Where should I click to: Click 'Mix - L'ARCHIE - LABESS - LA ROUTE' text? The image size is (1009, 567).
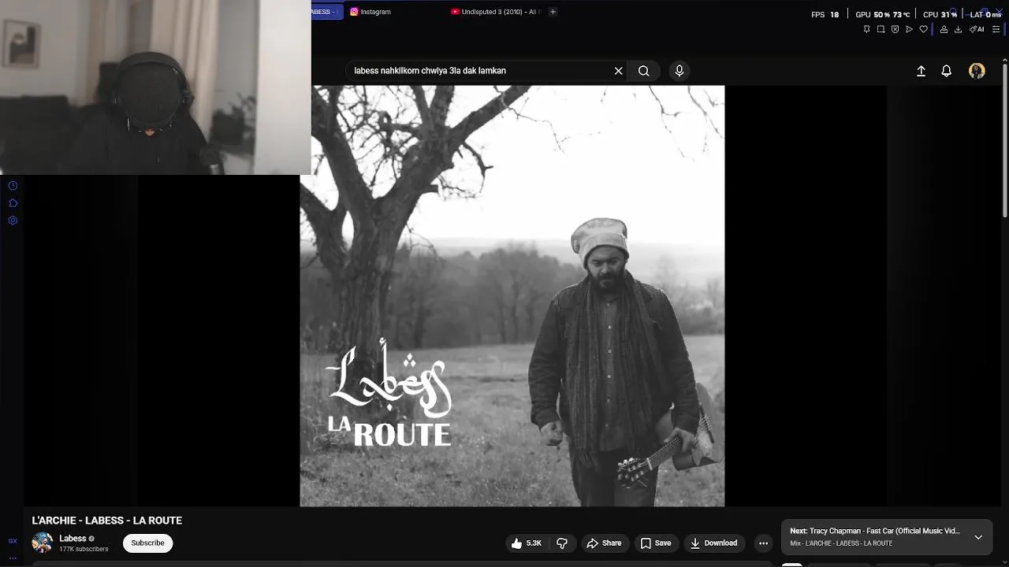(841, 543)
